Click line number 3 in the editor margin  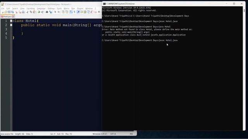6,29
